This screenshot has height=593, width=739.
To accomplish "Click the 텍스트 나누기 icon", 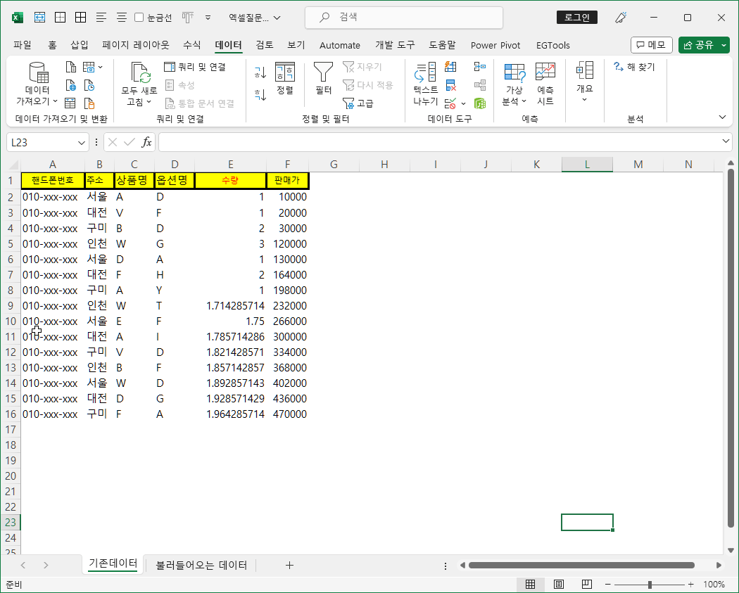I will (425, 72).
